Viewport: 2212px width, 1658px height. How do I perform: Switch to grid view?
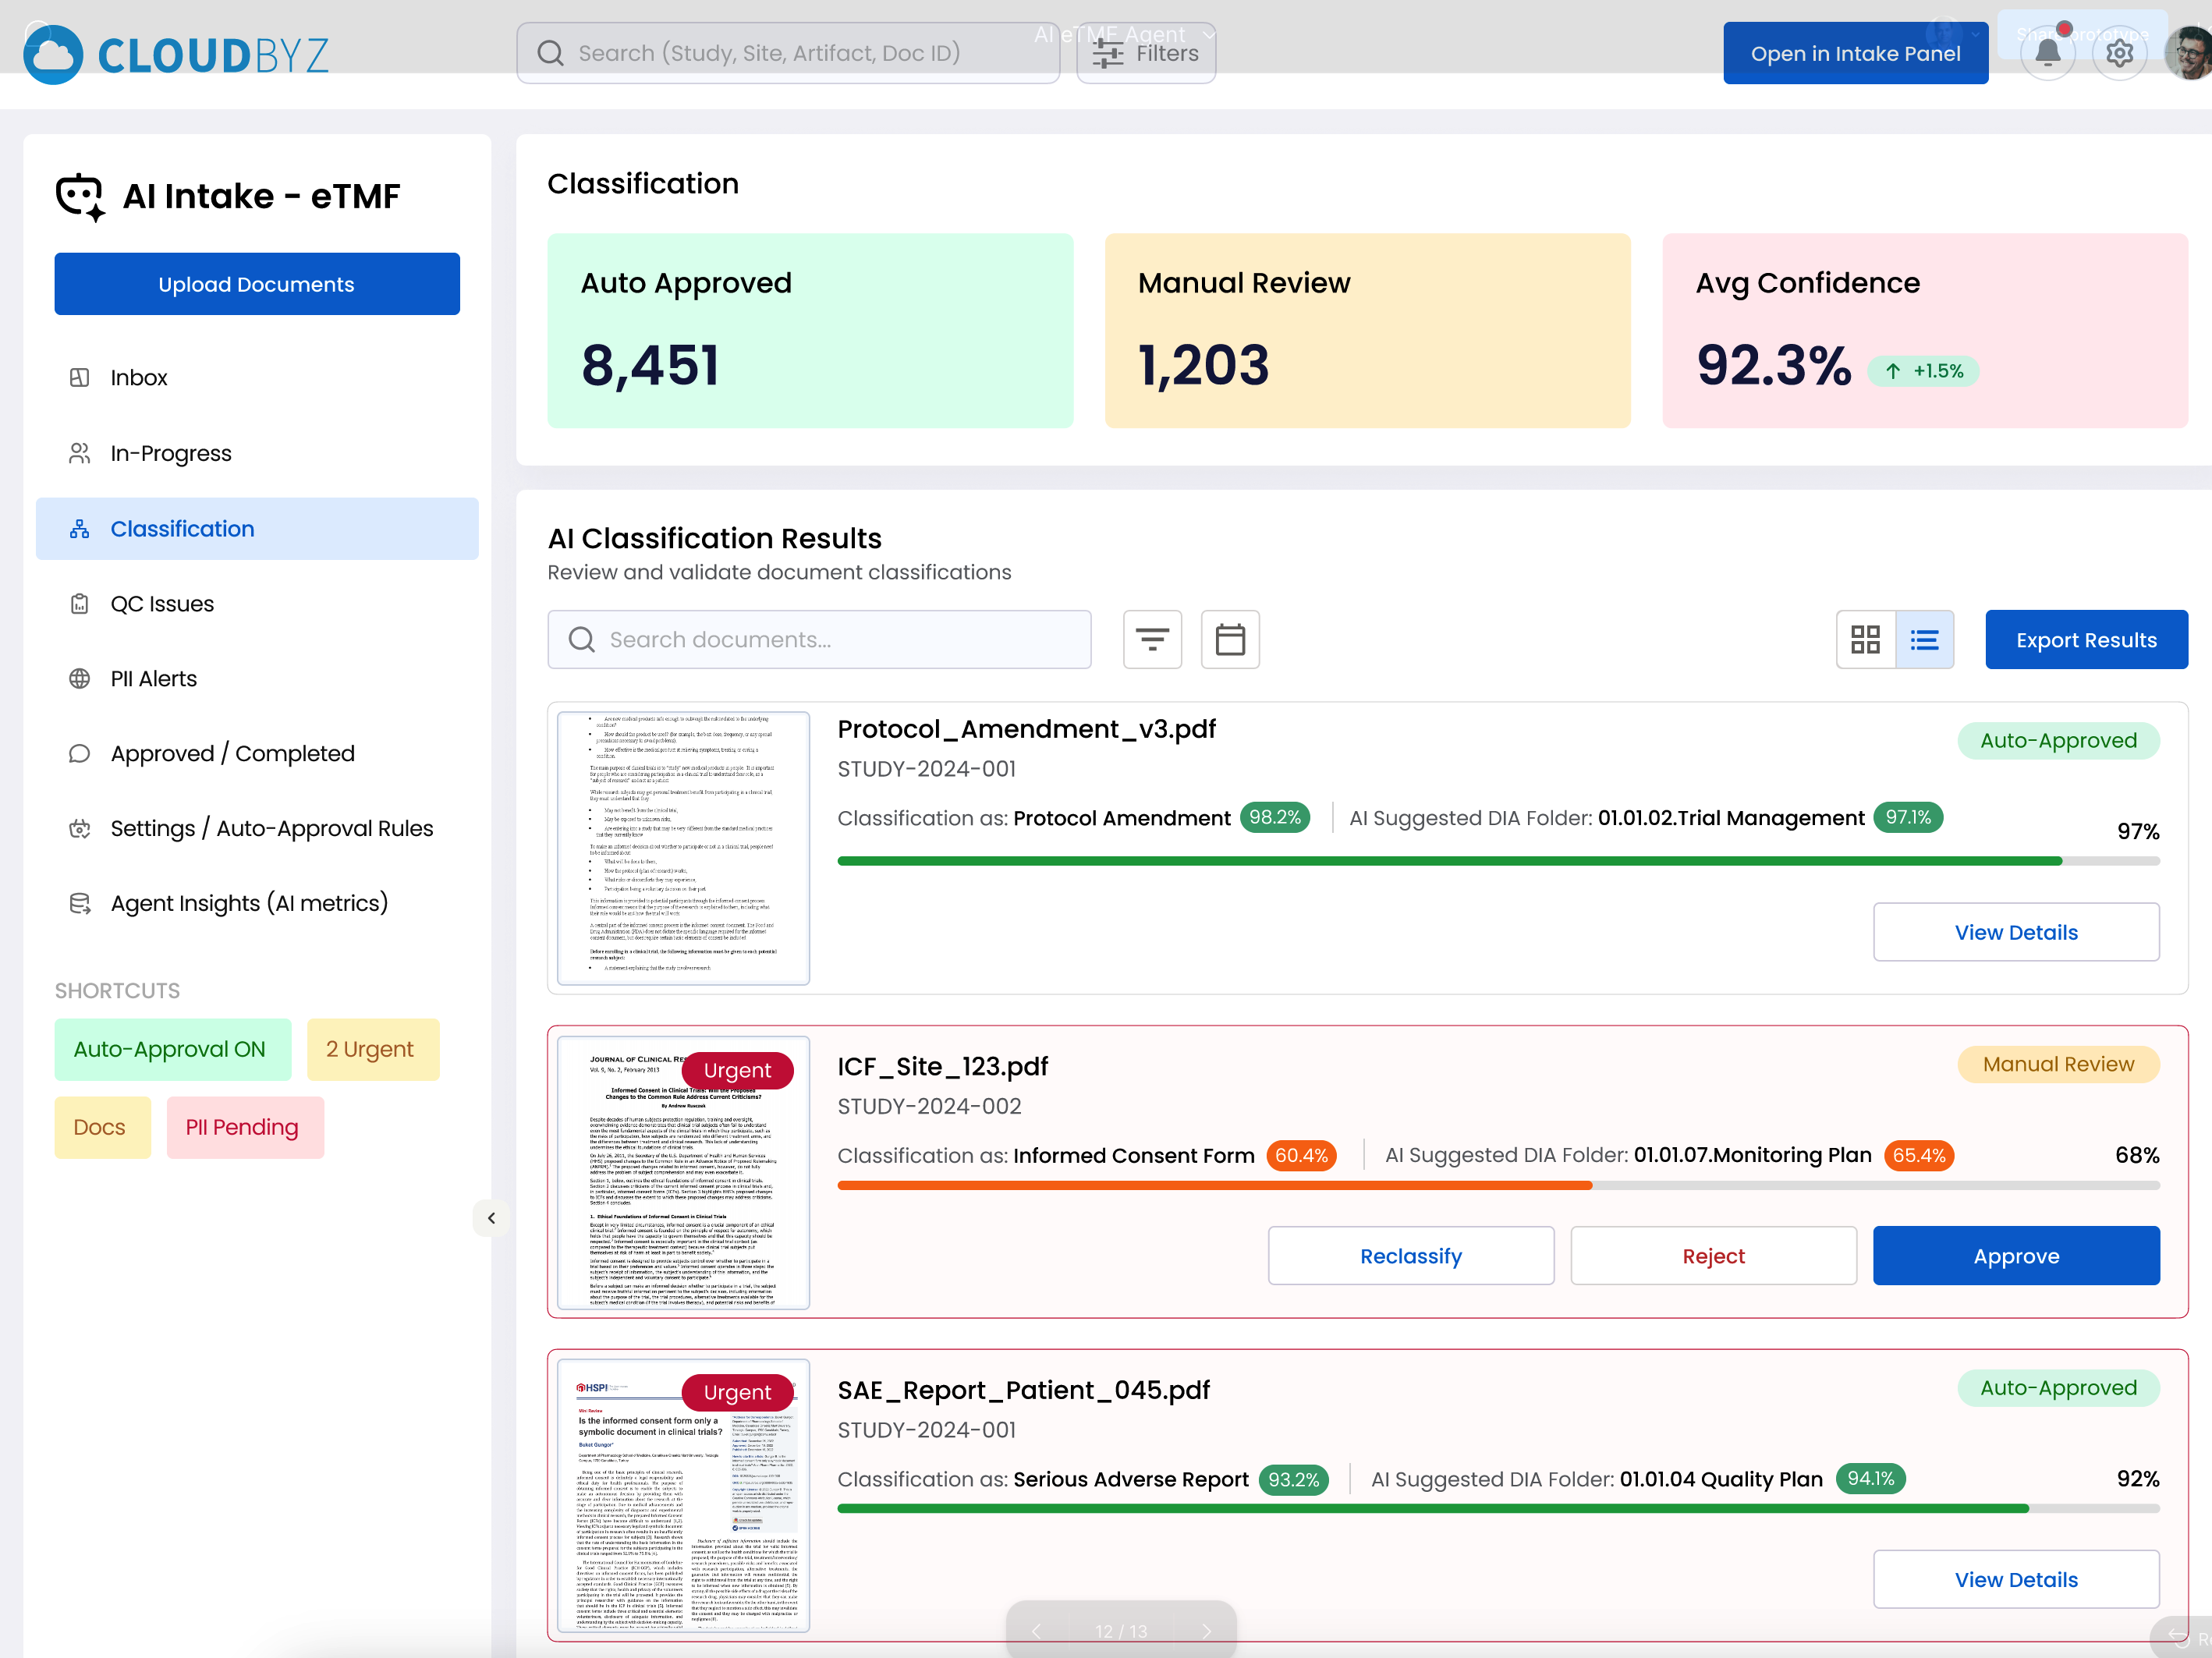1865,639
